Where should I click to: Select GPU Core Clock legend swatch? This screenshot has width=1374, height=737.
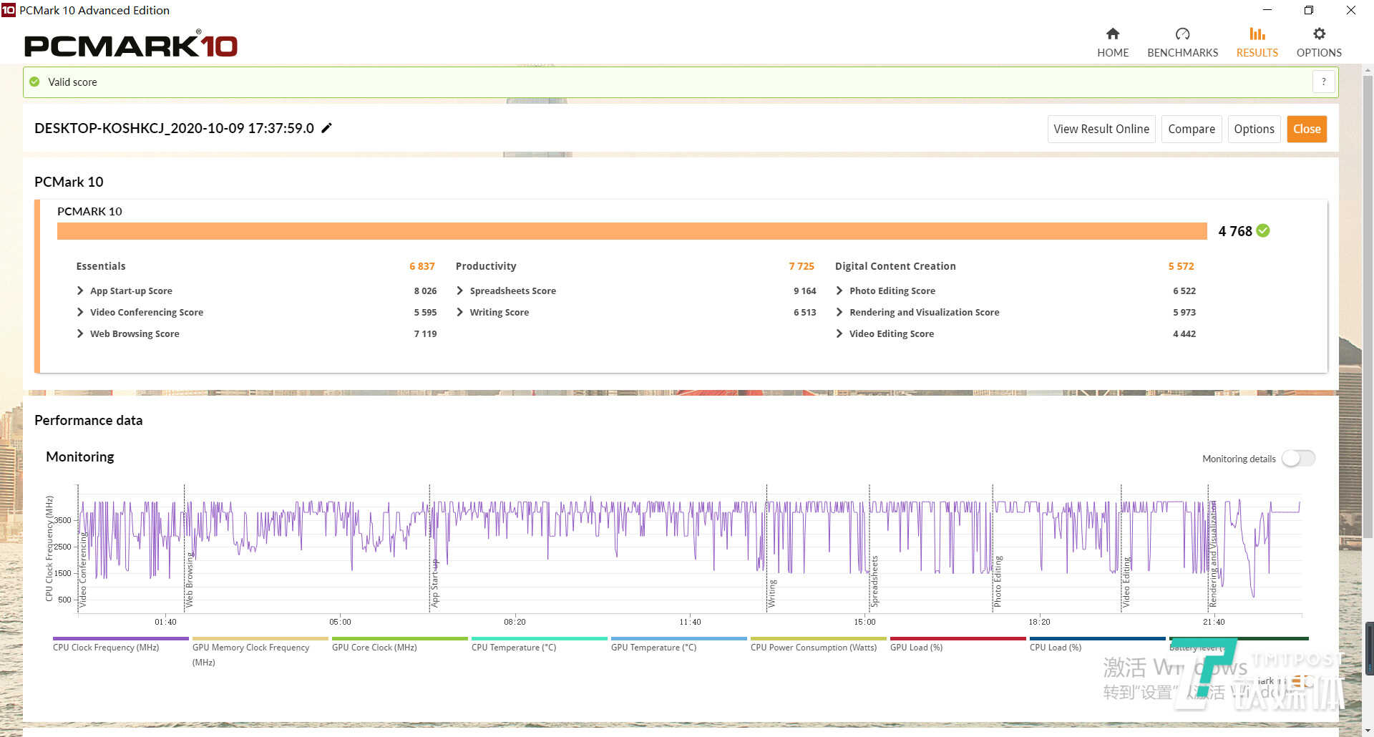pos(400,638)
